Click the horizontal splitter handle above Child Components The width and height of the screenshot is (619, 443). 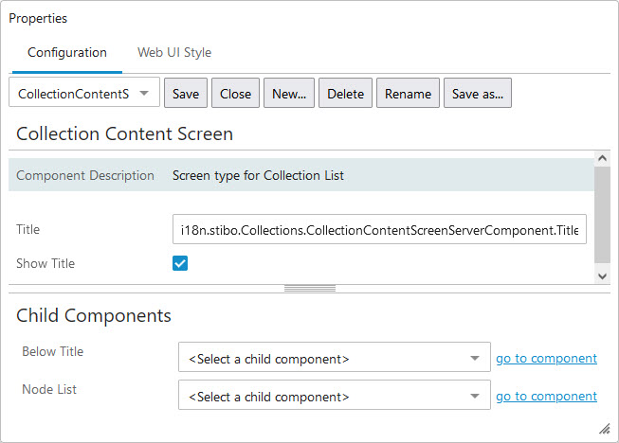click(x=310, y=288)
